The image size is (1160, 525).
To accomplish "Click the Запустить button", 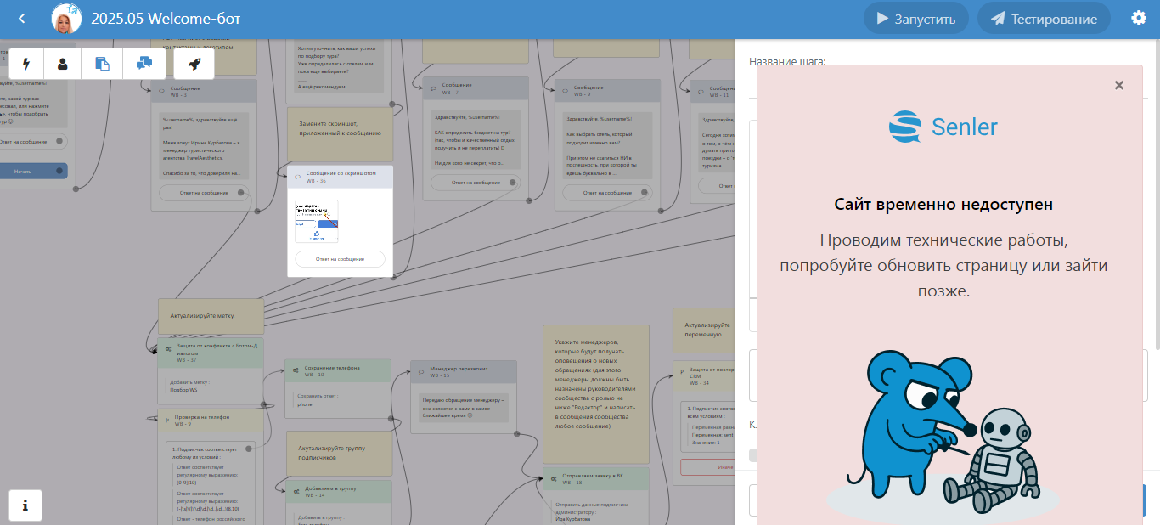I will point(916,19).
